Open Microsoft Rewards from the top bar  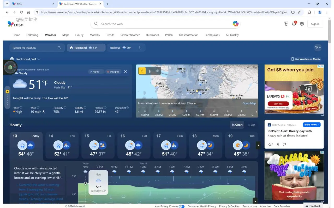click(x=286, y=23)
